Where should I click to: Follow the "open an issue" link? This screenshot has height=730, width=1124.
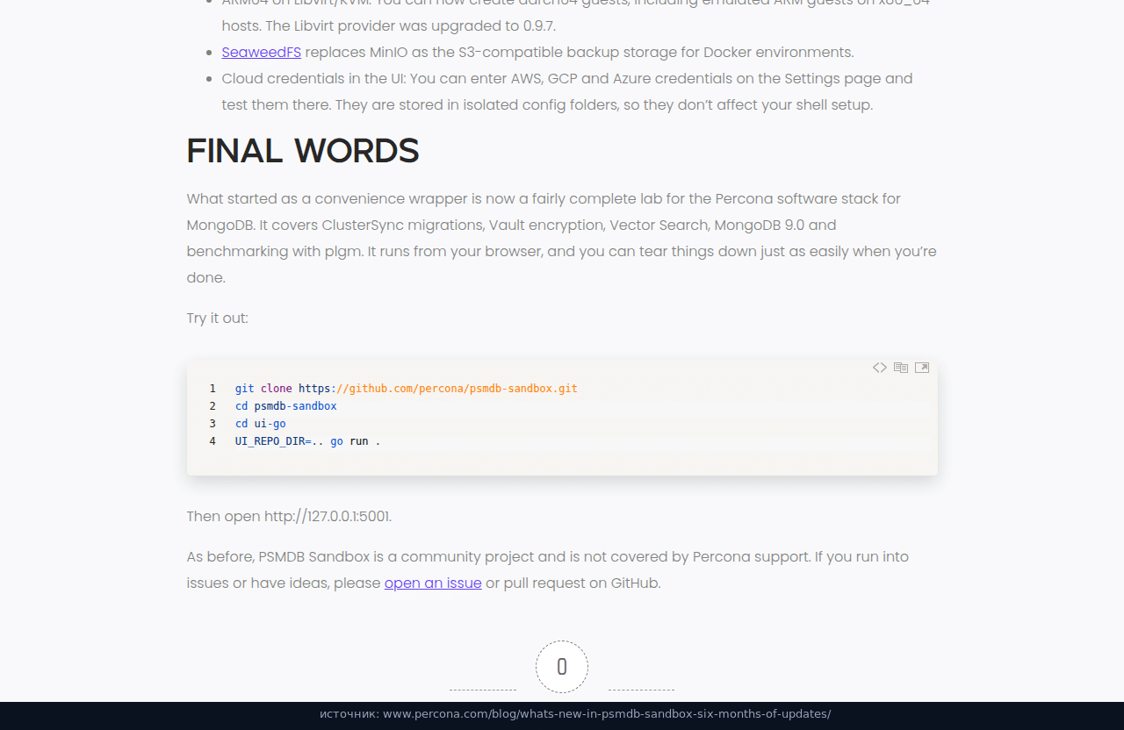[433, 583]
